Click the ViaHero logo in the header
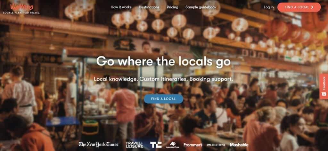The image size is (328, 151). click(x=21, y=7)
